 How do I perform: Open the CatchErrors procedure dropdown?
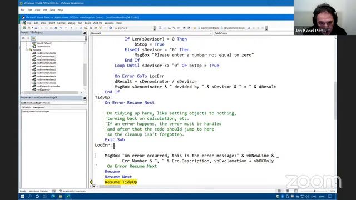[254, 33]
